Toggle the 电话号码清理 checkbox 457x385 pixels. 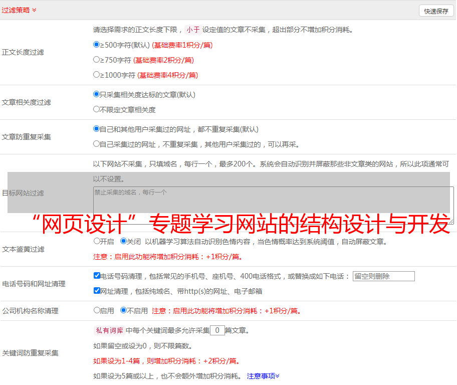[97, 276]
